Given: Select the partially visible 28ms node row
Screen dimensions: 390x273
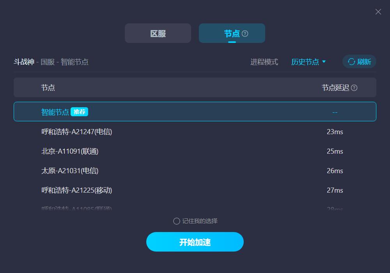Looking at the screenshot, I should [195, 207].
